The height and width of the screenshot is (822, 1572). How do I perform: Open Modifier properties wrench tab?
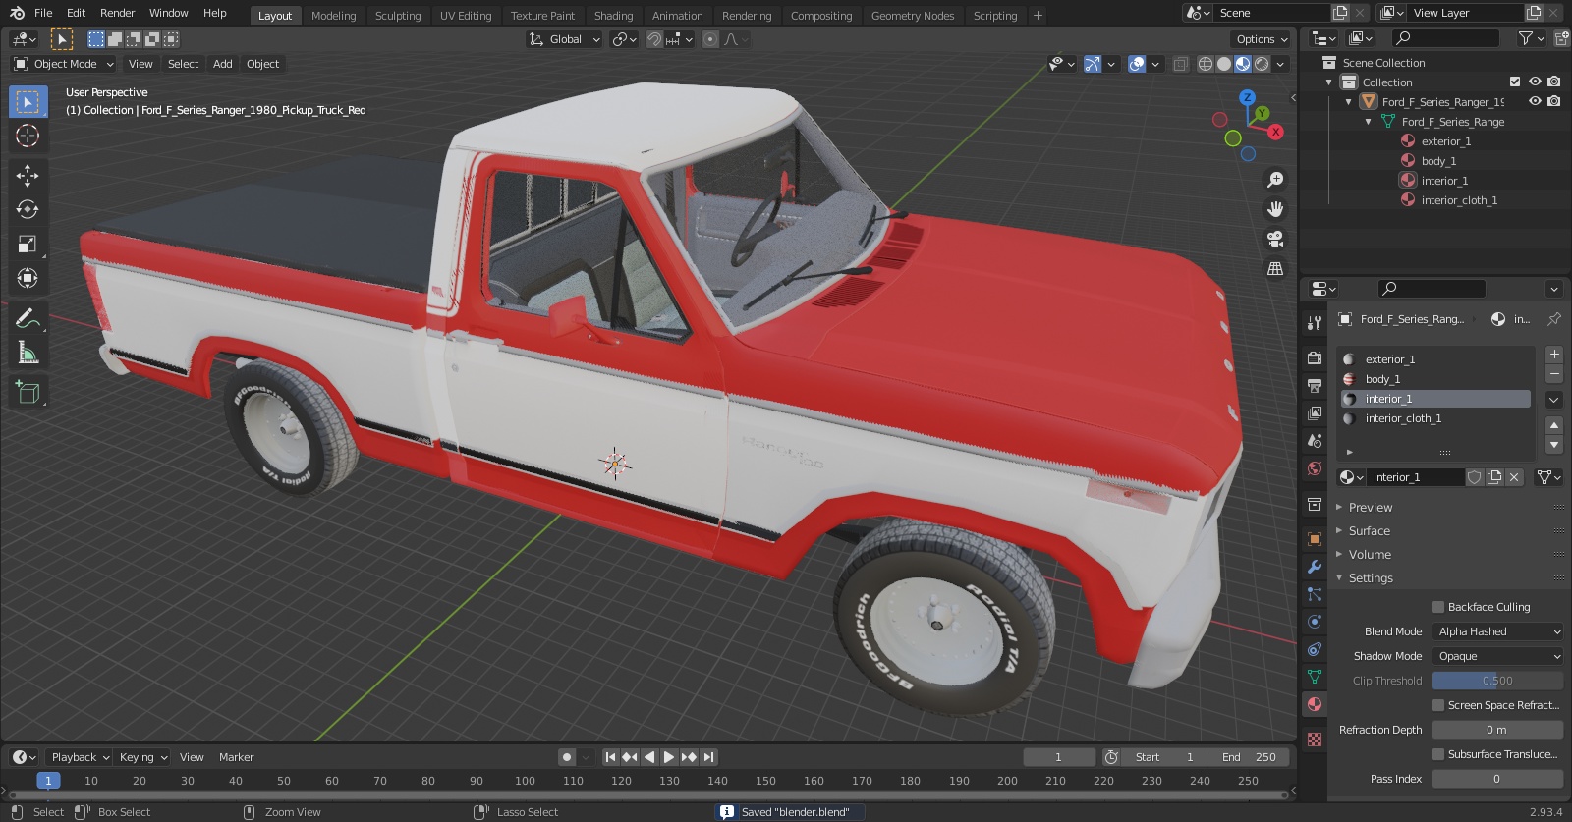click(x=1315, y=567)
